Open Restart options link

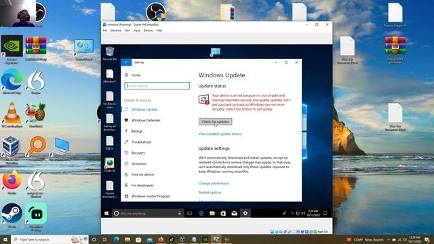pyautogui.click(x=210, y=192)
